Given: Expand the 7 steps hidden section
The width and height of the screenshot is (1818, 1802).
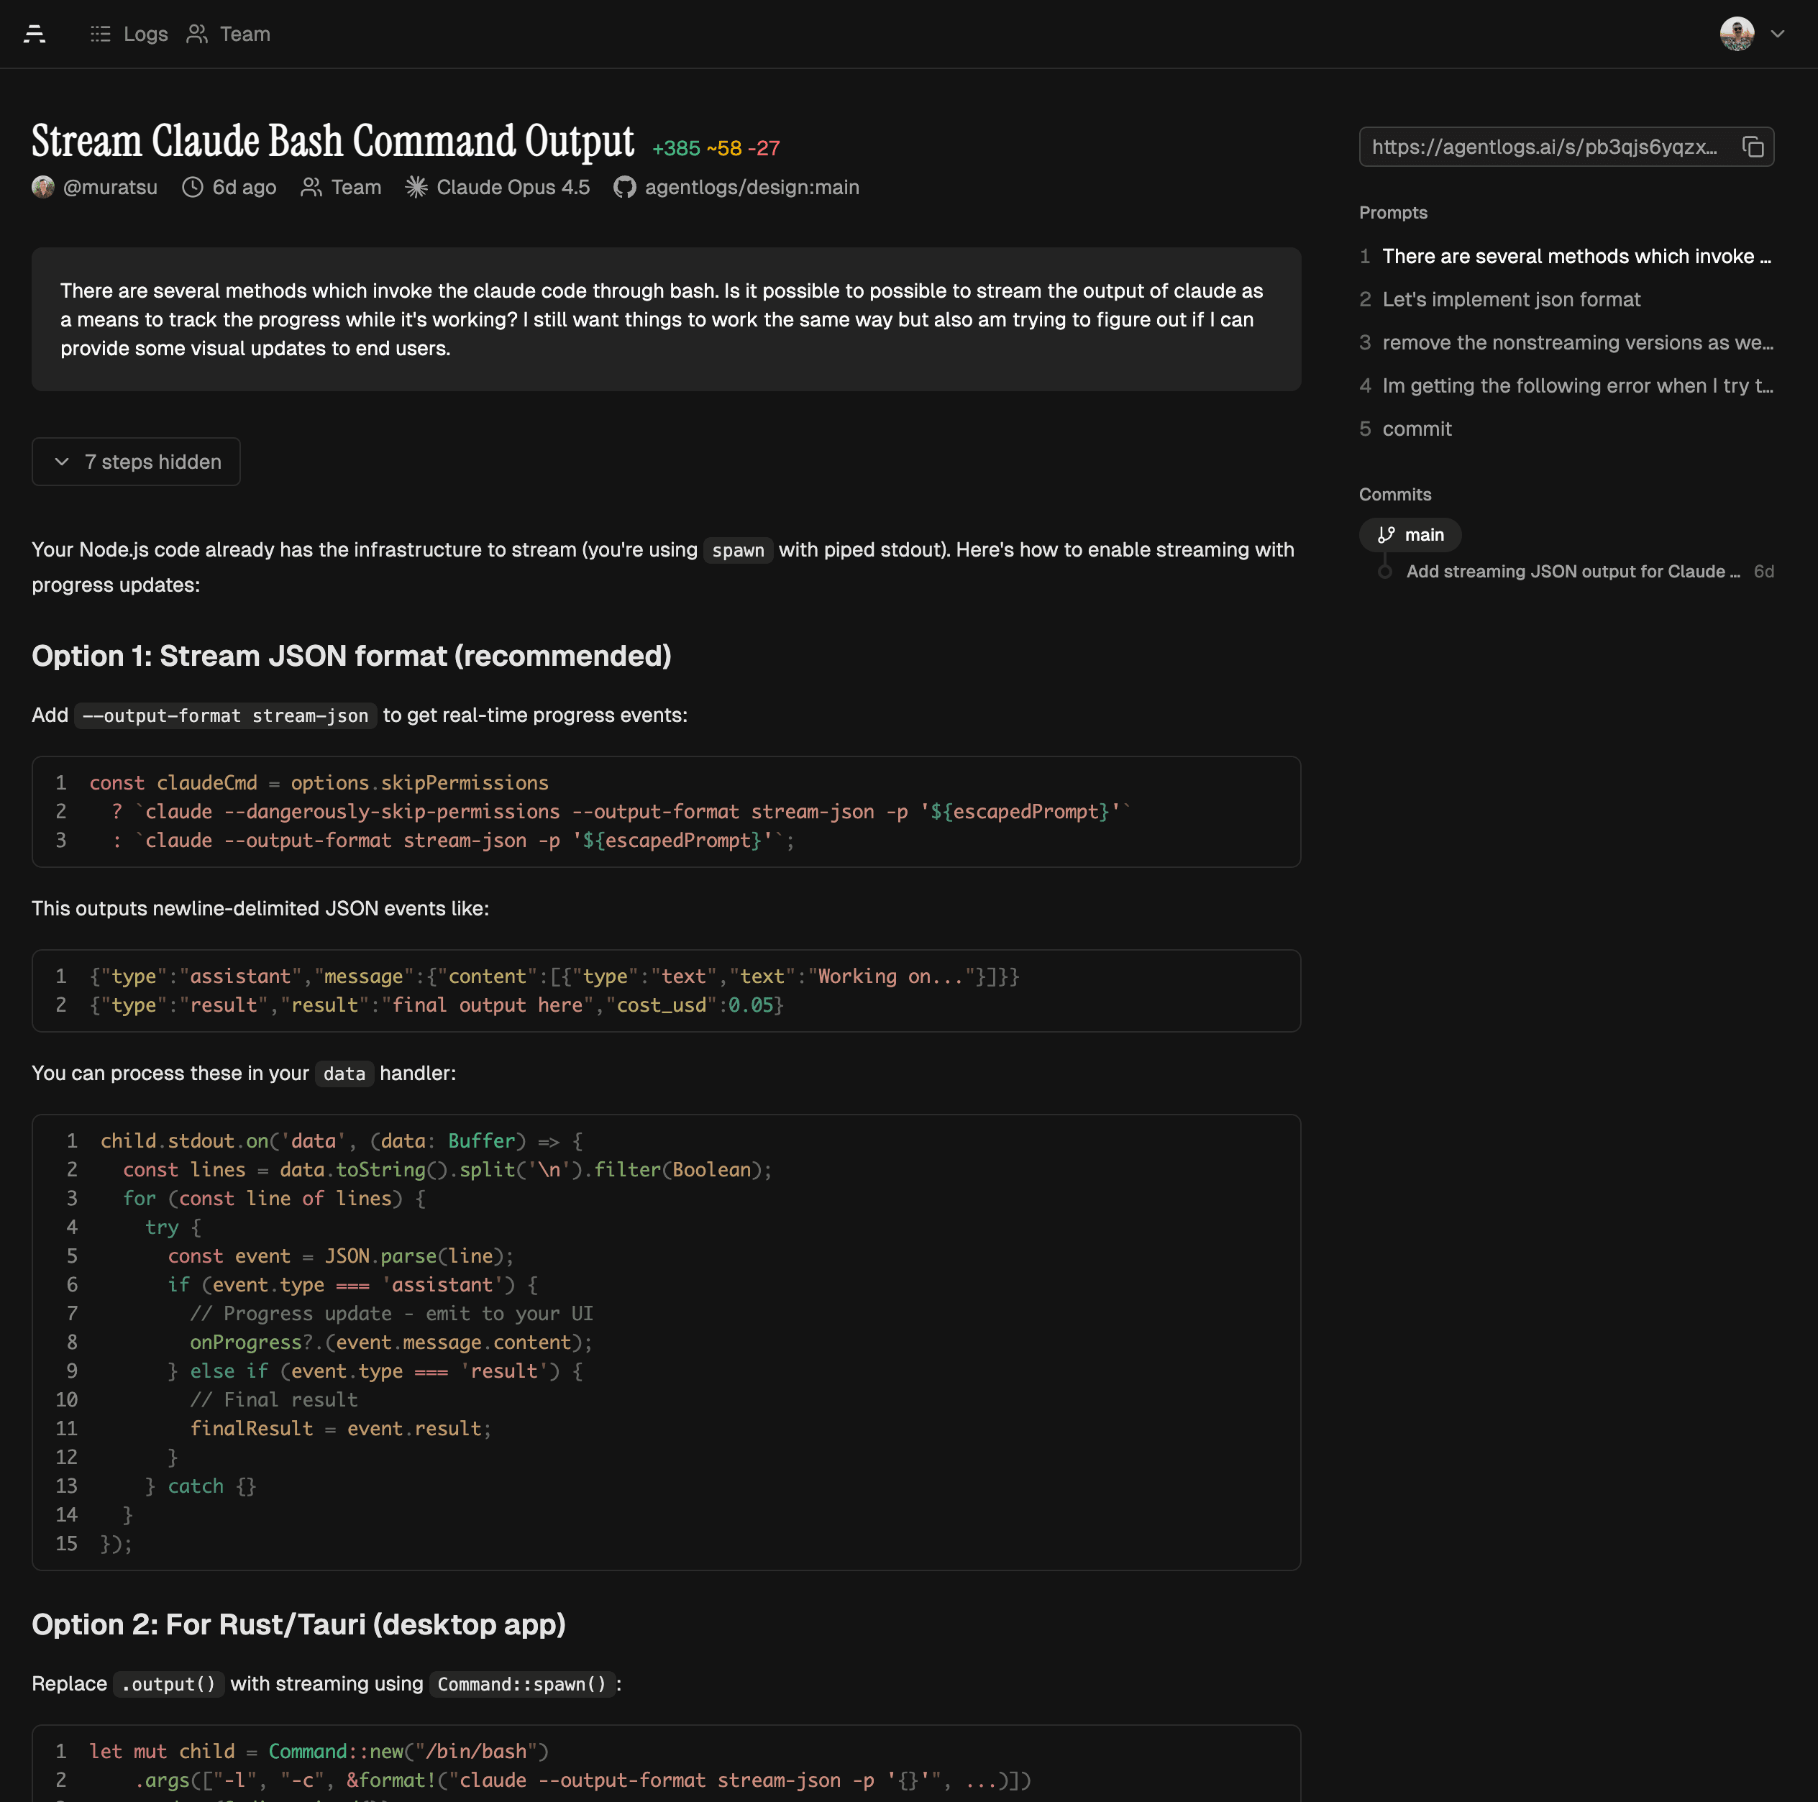Looking at the screenshot, I should (137, 462).
